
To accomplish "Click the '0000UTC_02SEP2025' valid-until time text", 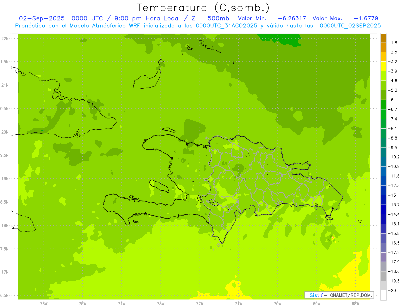I will click(350, 26).
